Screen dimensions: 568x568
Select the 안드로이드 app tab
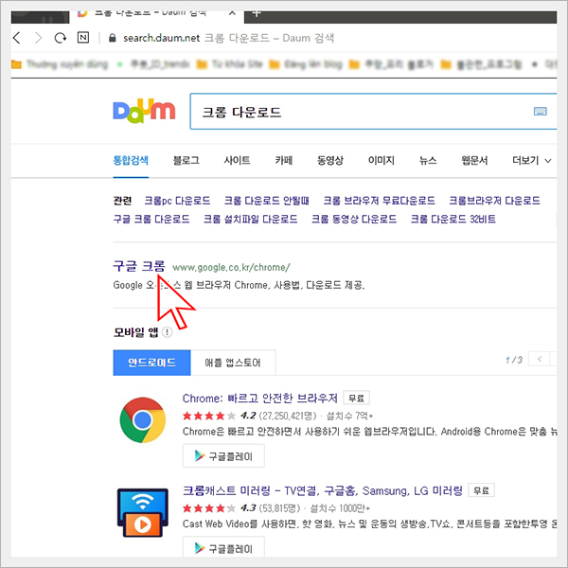click(151, 363)
